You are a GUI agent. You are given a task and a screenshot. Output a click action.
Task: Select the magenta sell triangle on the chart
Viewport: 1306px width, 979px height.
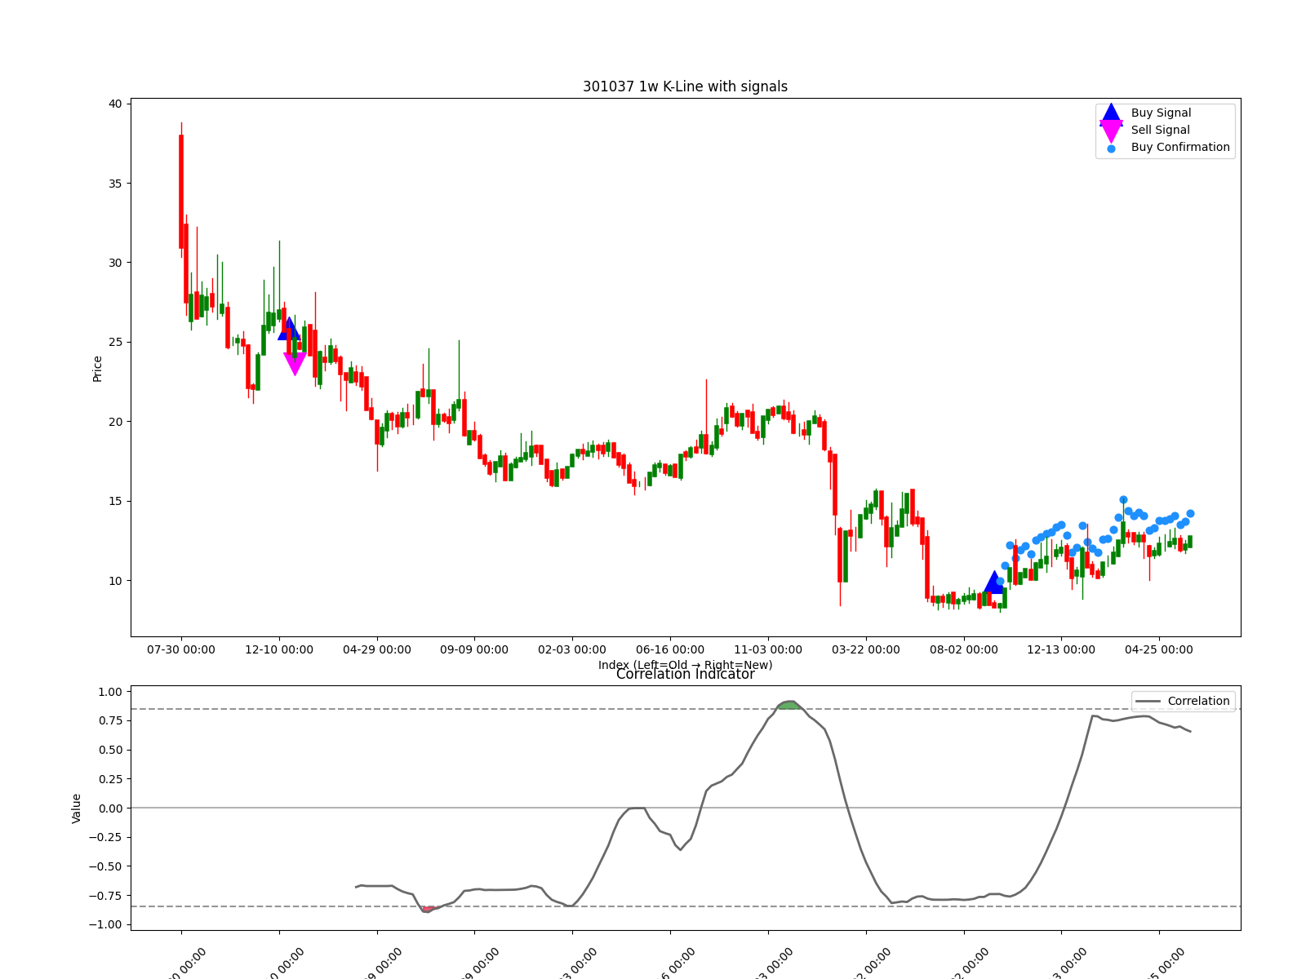[295, 364]
